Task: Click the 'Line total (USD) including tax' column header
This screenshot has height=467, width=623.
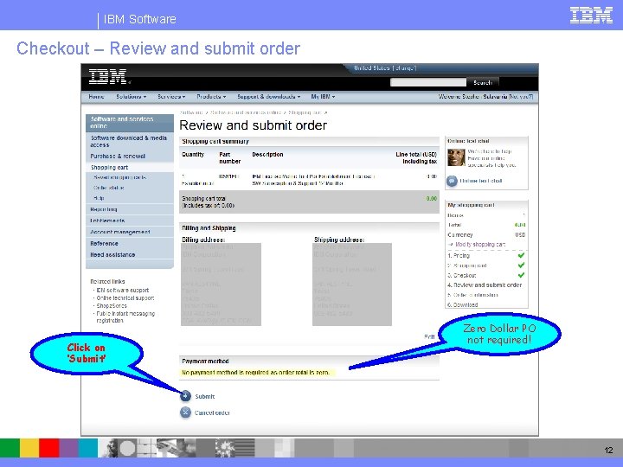Action: pyautogui.click(x=416, y=157)
